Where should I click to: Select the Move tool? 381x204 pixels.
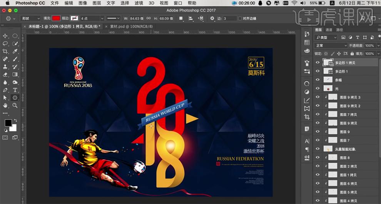tap(5, 36)
